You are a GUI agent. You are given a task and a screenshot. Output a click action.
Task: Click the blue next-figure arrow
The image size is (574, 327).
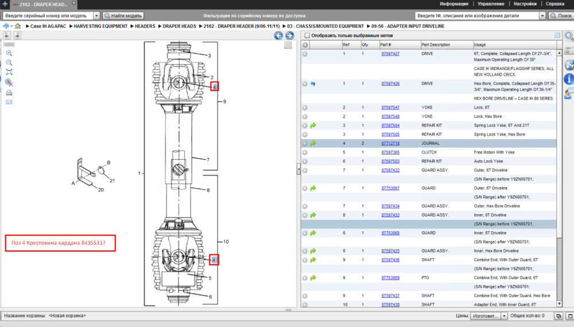click(289, 36)
